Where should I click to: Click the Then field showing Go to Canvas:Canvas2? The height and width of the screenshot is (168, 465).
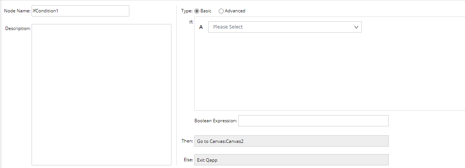pyautogui.click(x=291, y=141)
